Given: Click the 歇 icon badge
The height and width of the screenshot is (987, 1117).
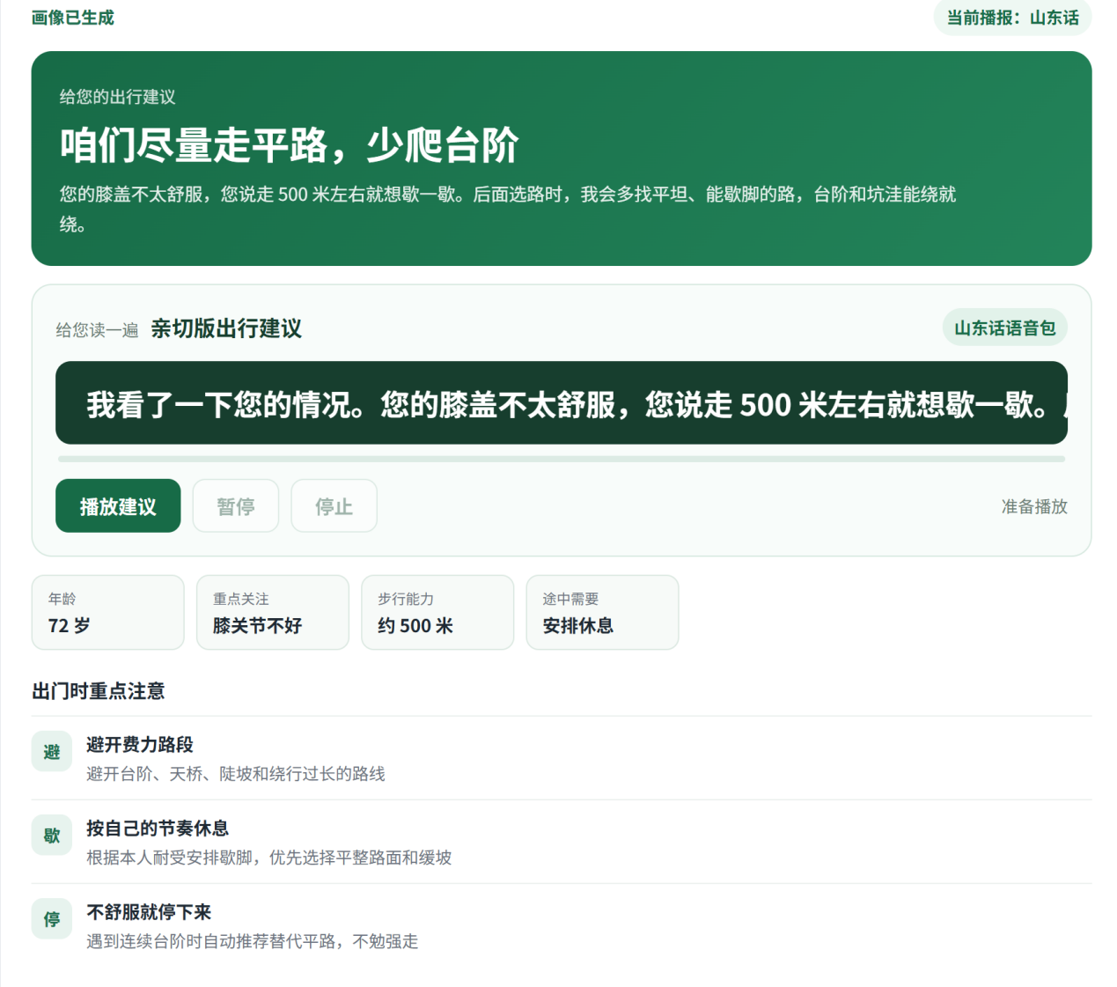Looking at the screenshot, I should [52, 835].
